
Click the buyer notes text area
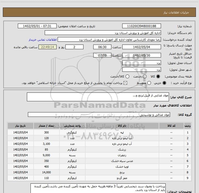pyautogui.click(x=98, y=188)
